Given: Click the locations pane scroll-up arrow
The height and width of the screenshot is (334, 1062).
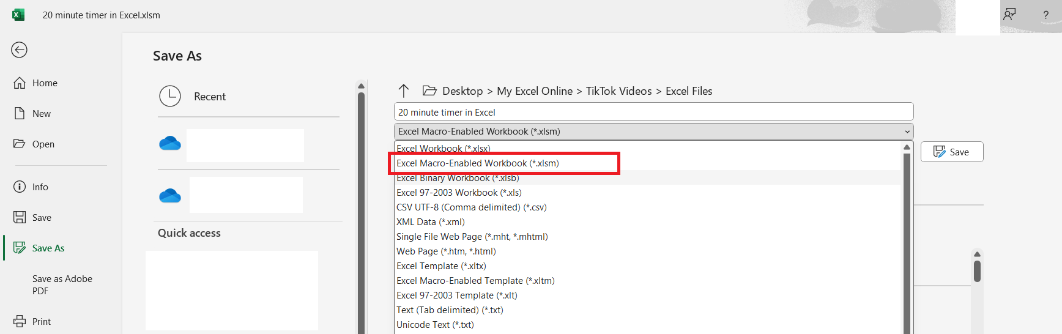Looking at the screenshot, I should click(361, 86).
